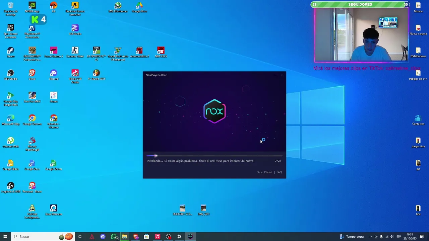Open the FAQ link in Nox installer
The width and height of the screenshot is (429, 241).
[x=279, y=172]
